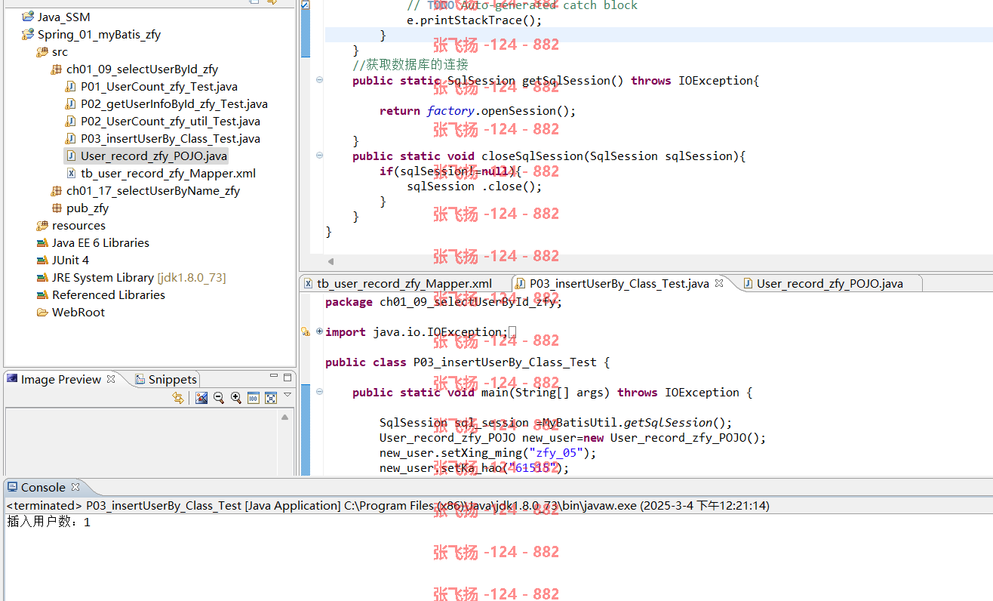
Task: Close the Console view tab
Action: [75, 488]
